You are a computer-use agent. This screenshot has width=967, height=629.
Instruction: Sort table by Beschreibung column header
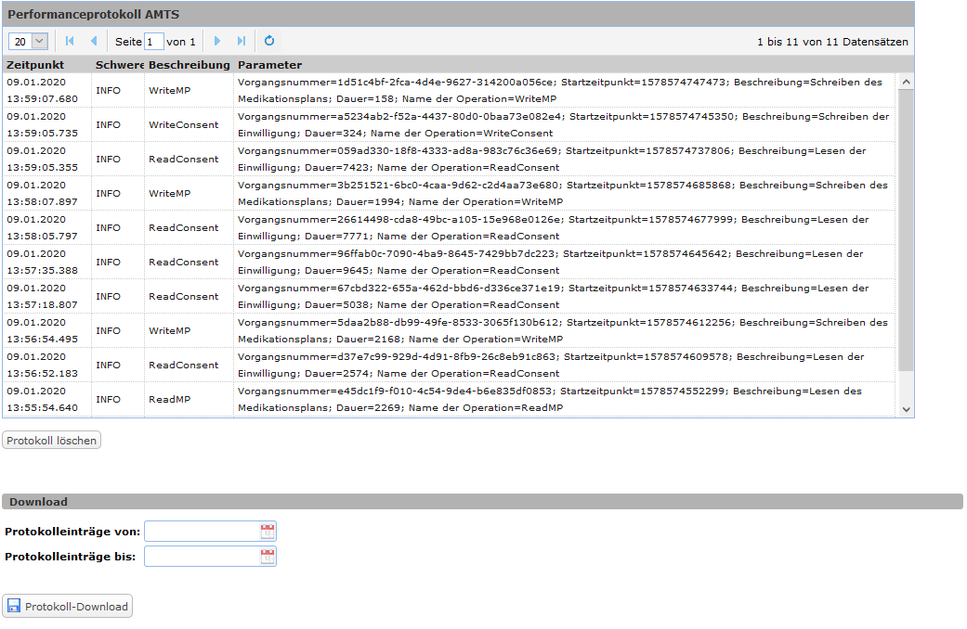tap(189, 65)
